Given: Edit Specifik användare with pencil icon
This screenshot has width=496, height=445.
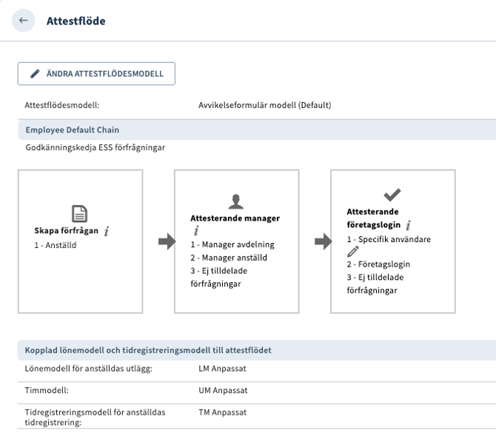Looking at the screenshot, I should pyautogui.click(x=353, y=252).
